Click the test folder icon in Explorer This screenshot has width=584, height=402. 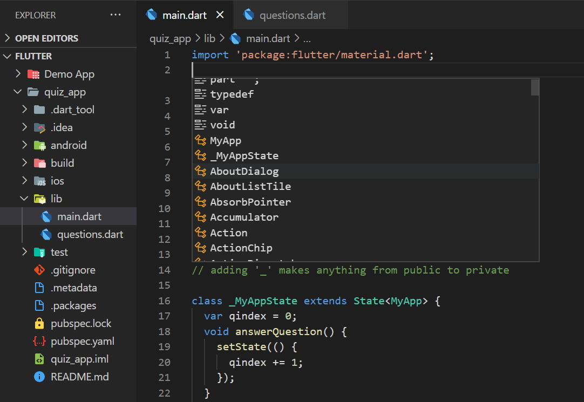coord(39,252)
